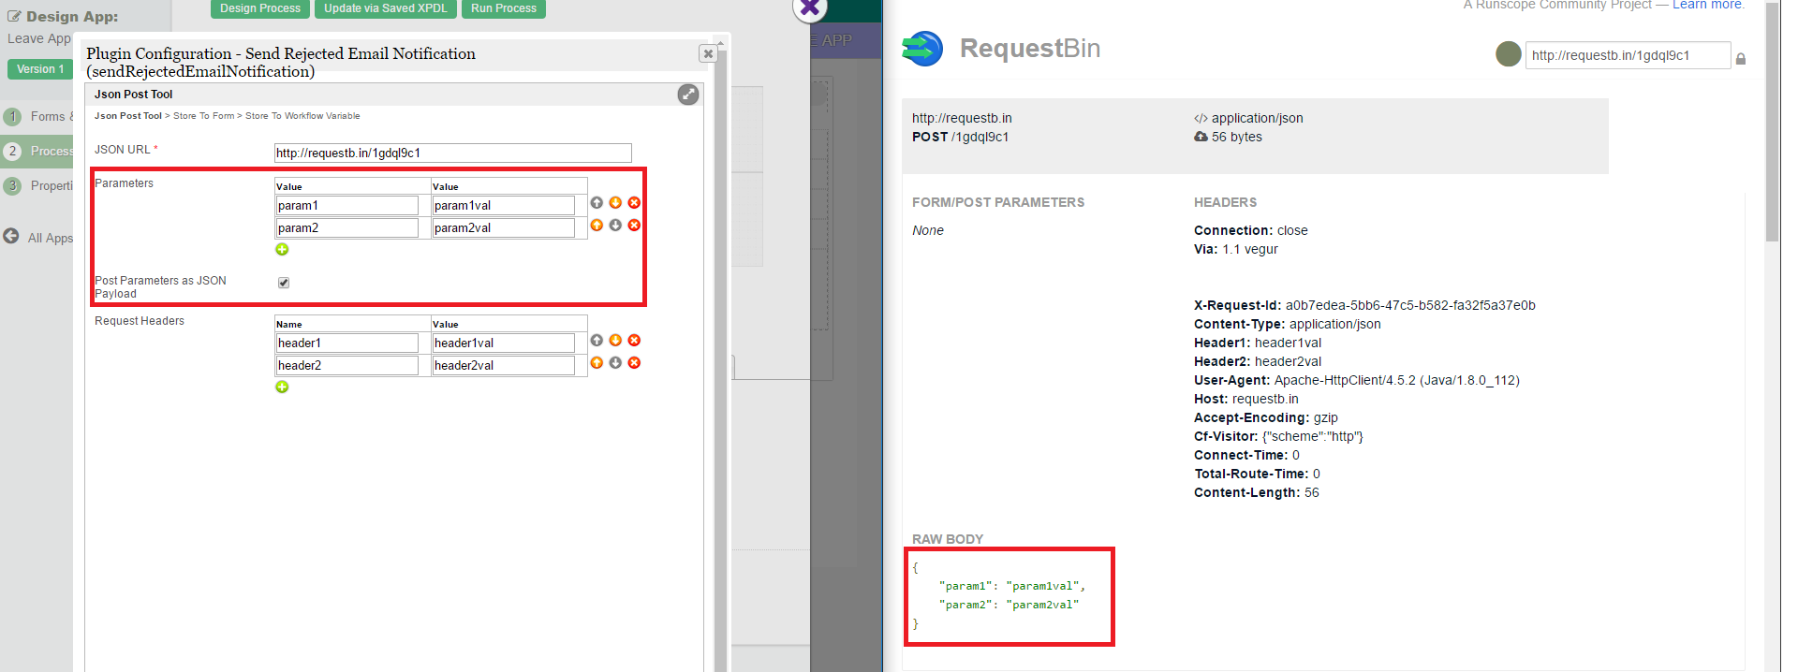
Task: Click the param1 name field
Action: point(347,205)
